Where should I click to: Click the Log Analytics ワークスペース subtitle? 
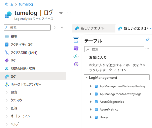tap(34, 19)
